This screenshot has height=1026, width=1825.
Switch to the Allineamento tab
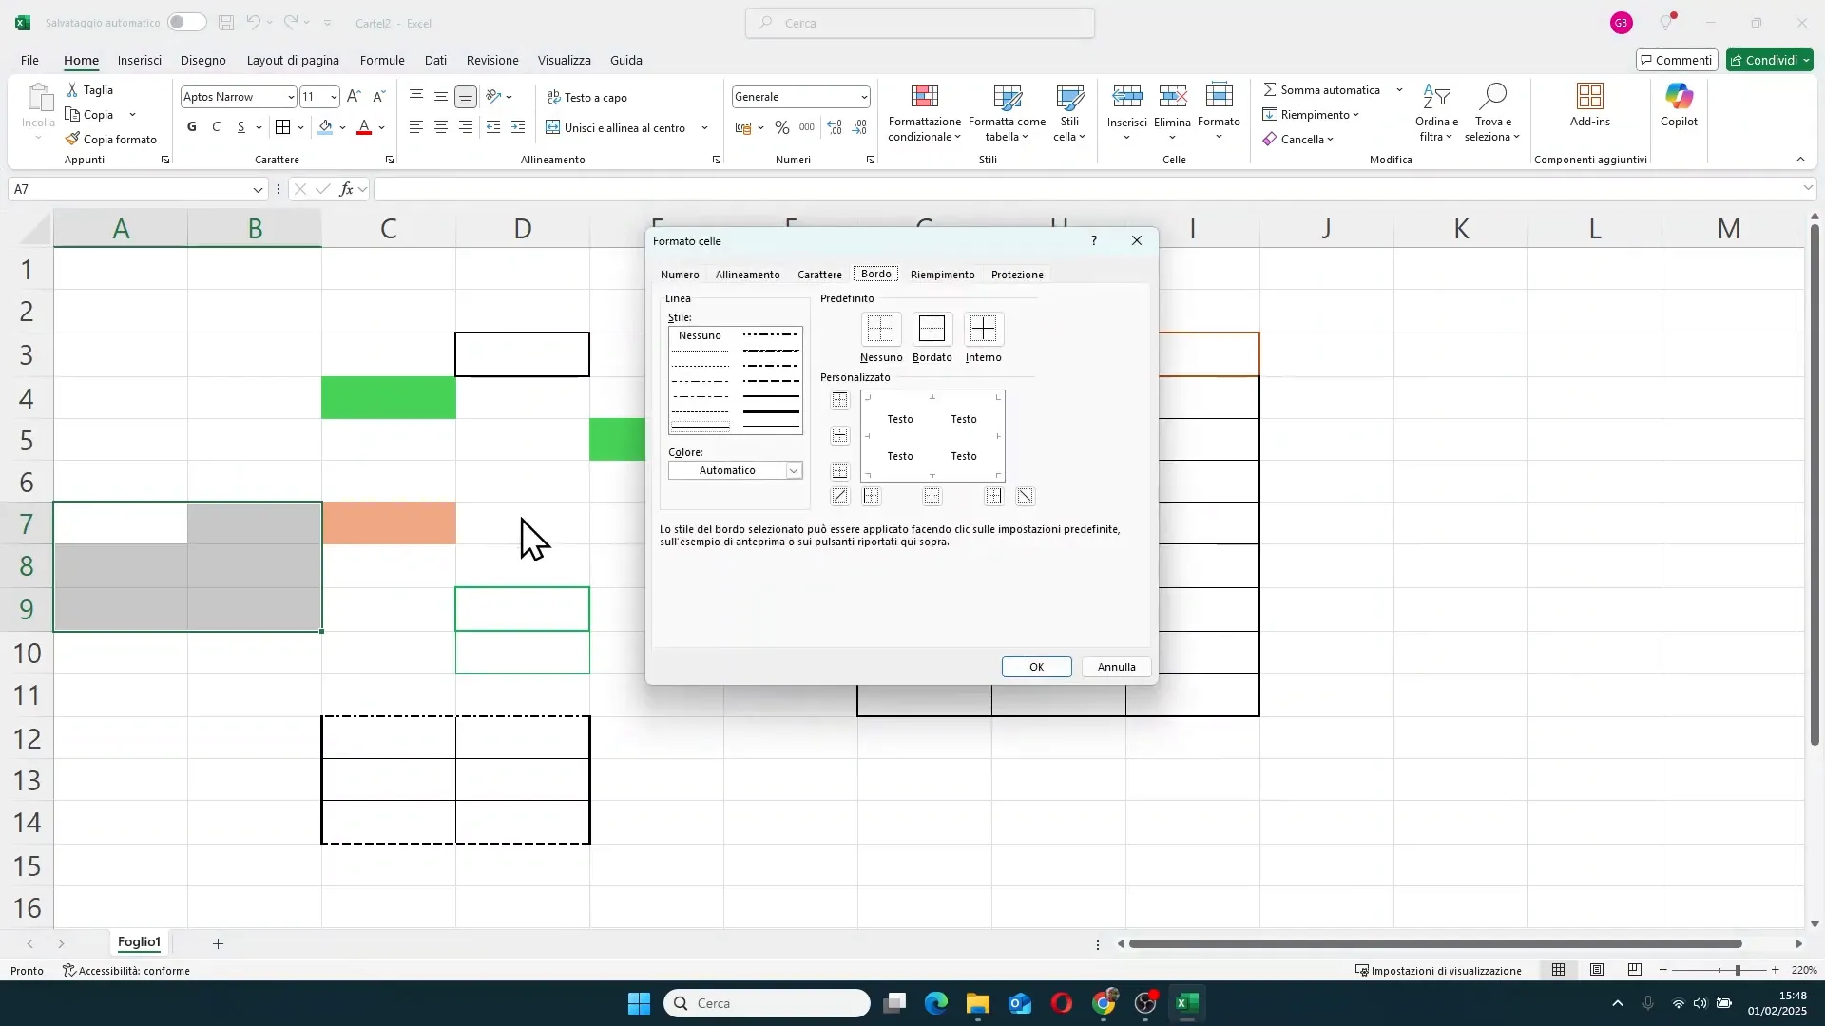click(747, 275)
